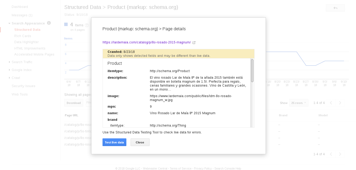Click Close button in dialog
The height and width of the screenshot is (170, 356).
[x=140, y=142]
